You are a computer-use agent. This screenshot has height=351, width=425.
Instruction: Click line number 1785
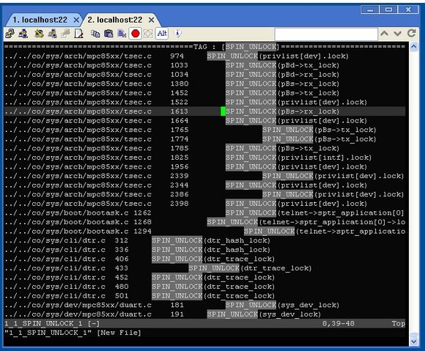(x=180, y=148)
